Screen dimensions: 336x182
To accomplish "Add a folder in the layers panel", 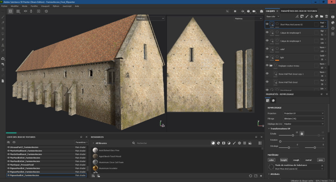I will pos(322,16).
